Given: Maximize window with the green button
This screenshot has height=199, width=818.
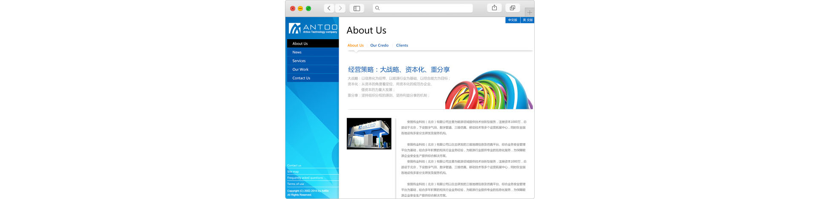Looking at the screenshot, I should [308, 9].
